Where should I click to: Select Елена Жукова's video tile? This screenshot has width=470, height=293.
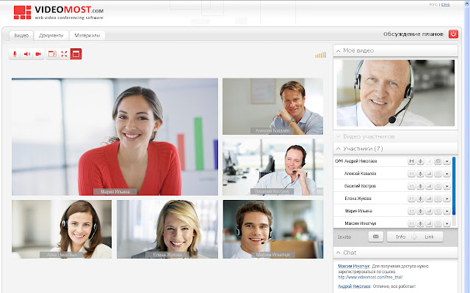coord(167,229)
